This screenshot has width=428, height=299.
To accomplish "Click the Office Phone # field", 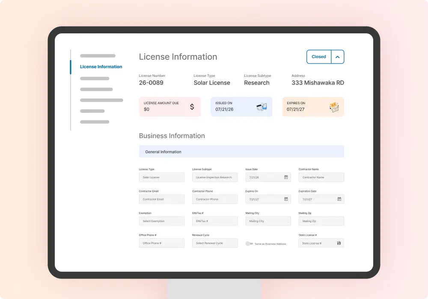I will (x=161, y=243).
